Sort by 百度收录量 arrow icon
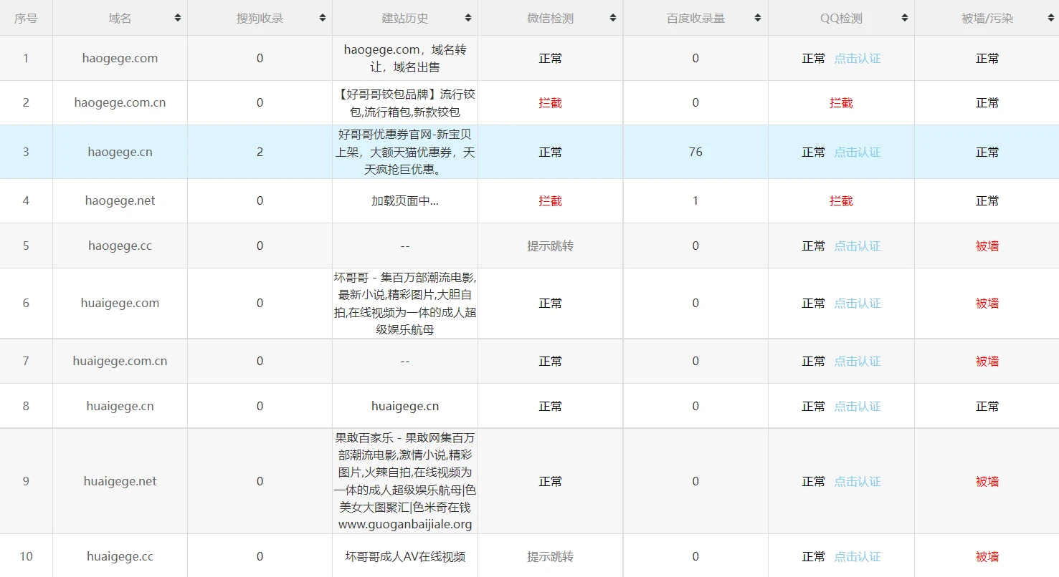Screen dimensions: 1059x577 [758, 18]
